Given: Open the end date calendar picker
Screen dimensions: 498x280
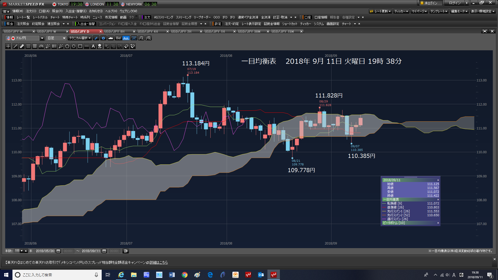Looking at the screenshot, I should pos(104,251).
